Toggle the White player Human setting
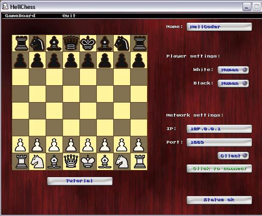This screenshot has height=216, width=262. click(x=233, y=70)
